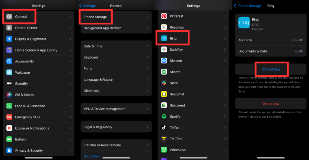Tap the Ring app icon in the Settings list

164,38
